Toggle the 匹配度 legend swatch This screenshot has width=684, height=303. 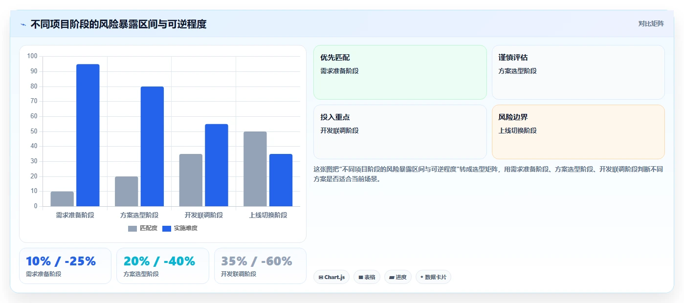coord(132,229)
